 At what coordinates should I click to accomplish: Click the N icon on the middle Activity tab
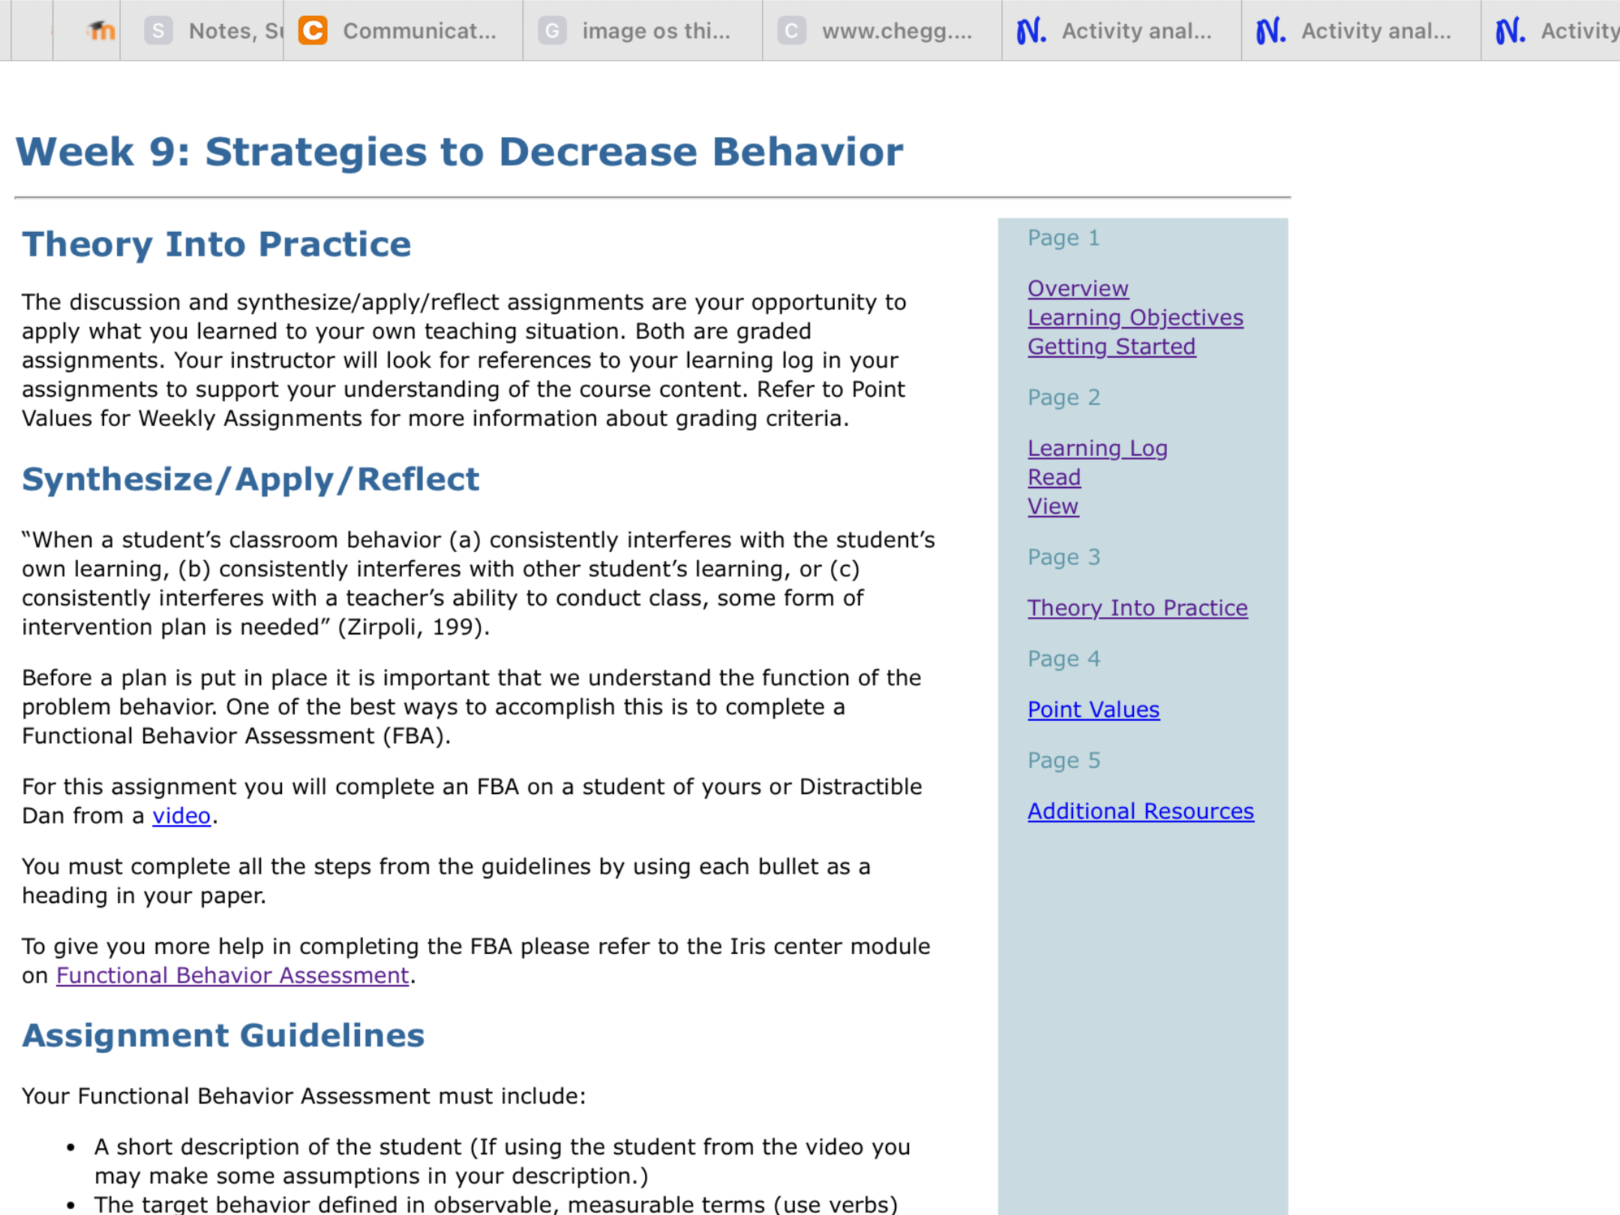[1271, 31]
